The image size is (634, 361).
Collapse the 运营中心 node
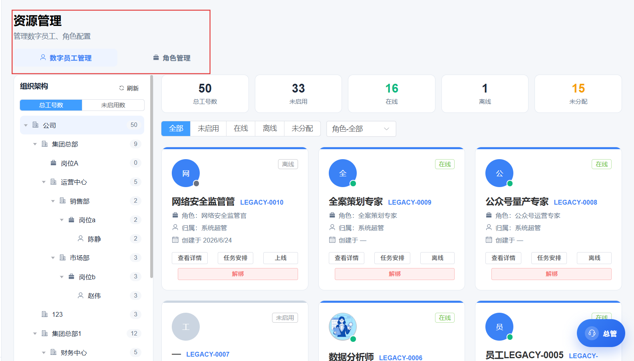pyautogui.click(x=44, y=182)
